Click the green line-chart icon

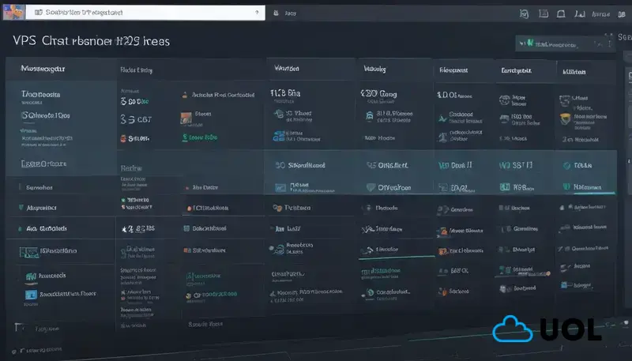point(442,118)
